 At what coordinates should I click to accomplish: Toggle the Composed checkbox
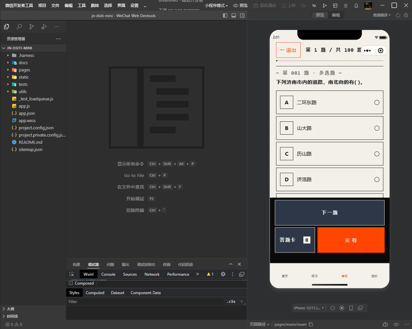click(71, 283)
